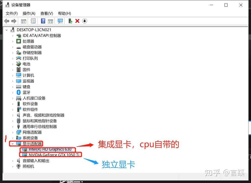Click the Properties toolbar icon
251x183 pixels.
pyautogui.click(x=33, y=21)
